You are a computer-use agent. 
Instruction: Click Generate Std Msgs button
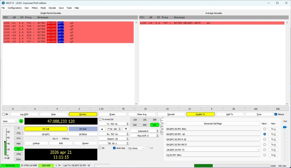pos(213,124)
